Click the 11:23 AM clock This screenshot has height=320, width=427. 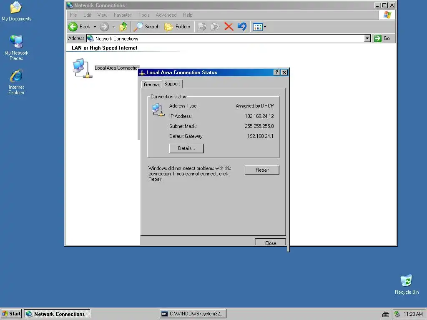(413, 314)
